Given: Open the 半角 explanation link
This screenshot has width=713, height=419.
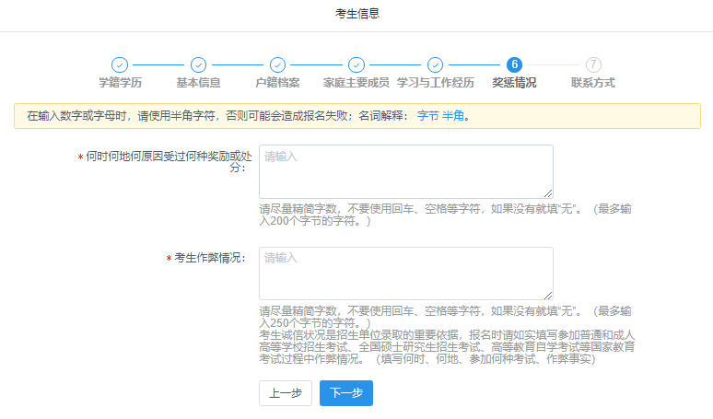Looking at the screenshot, I should 453,116.
